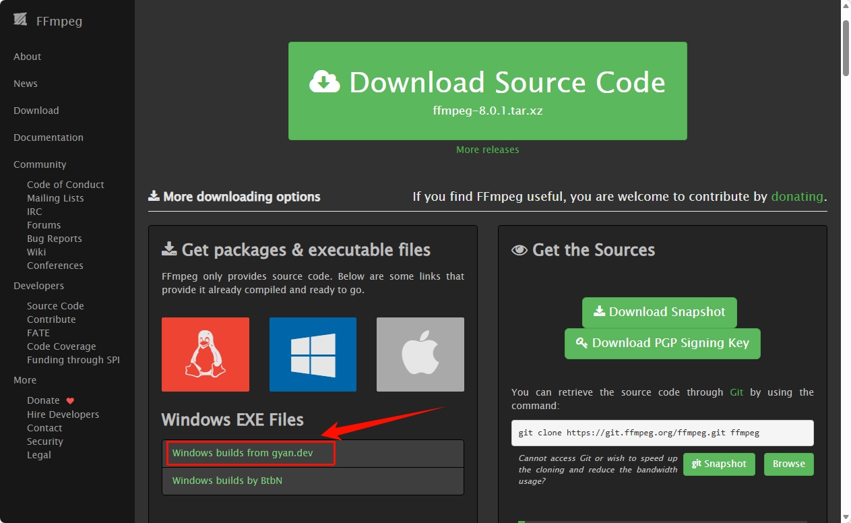Open the donating link
851x523 pixels.
[x=797, y=197]
